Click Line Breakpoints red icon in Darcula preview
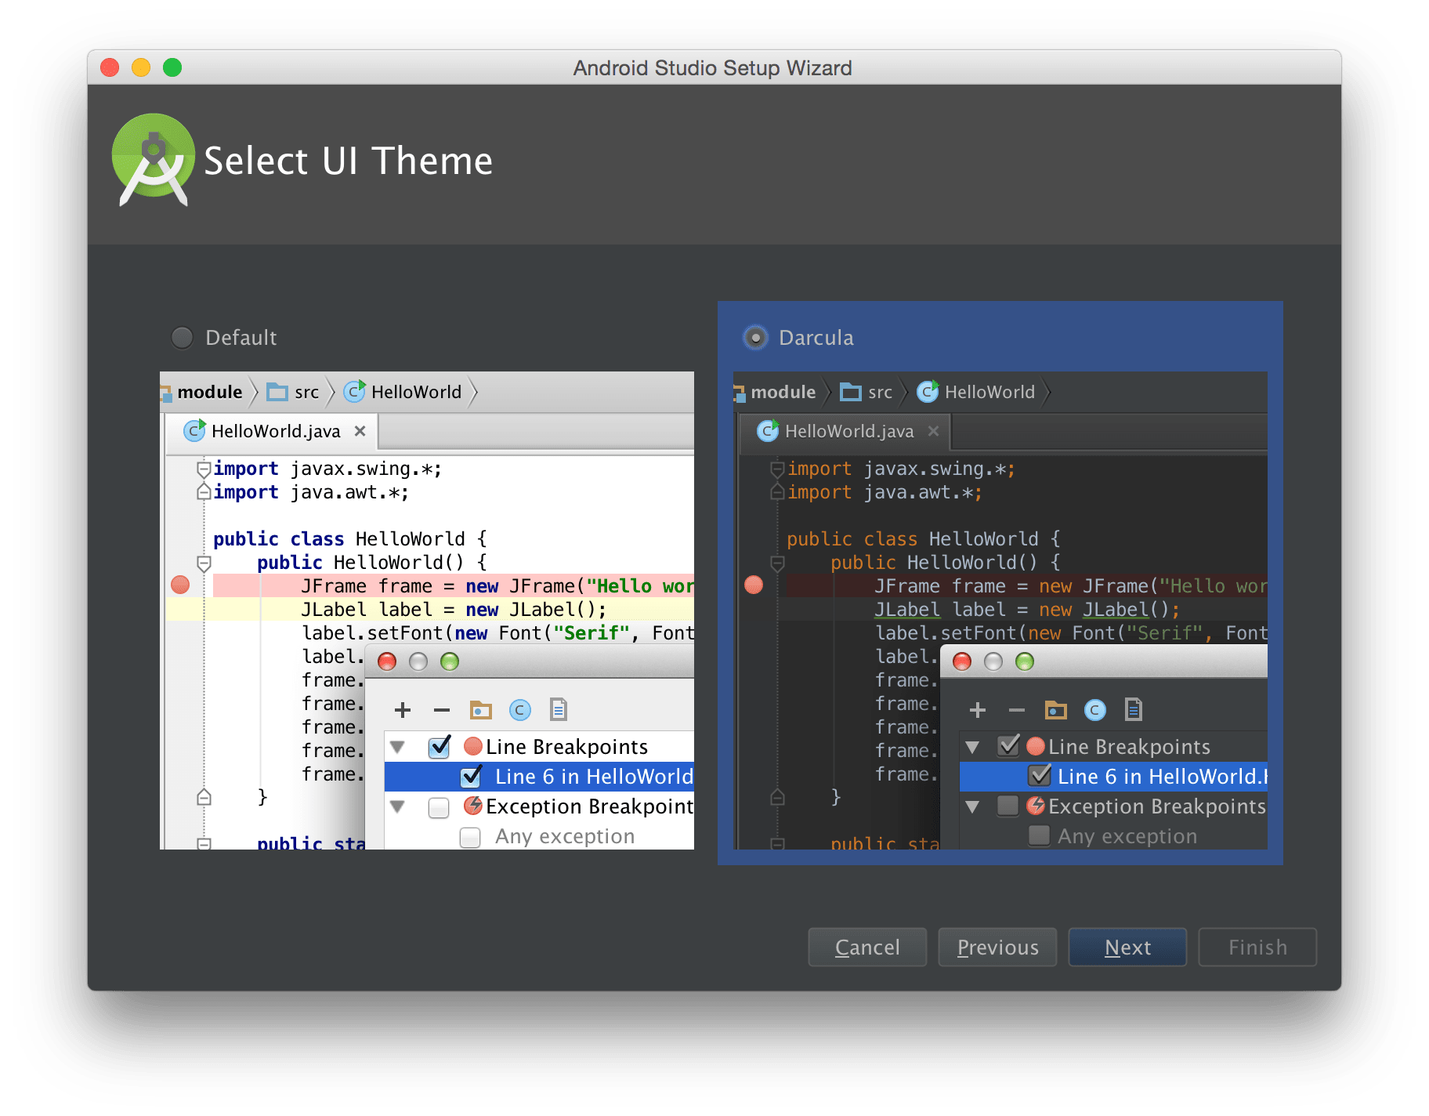 [x=1036, y=745]
